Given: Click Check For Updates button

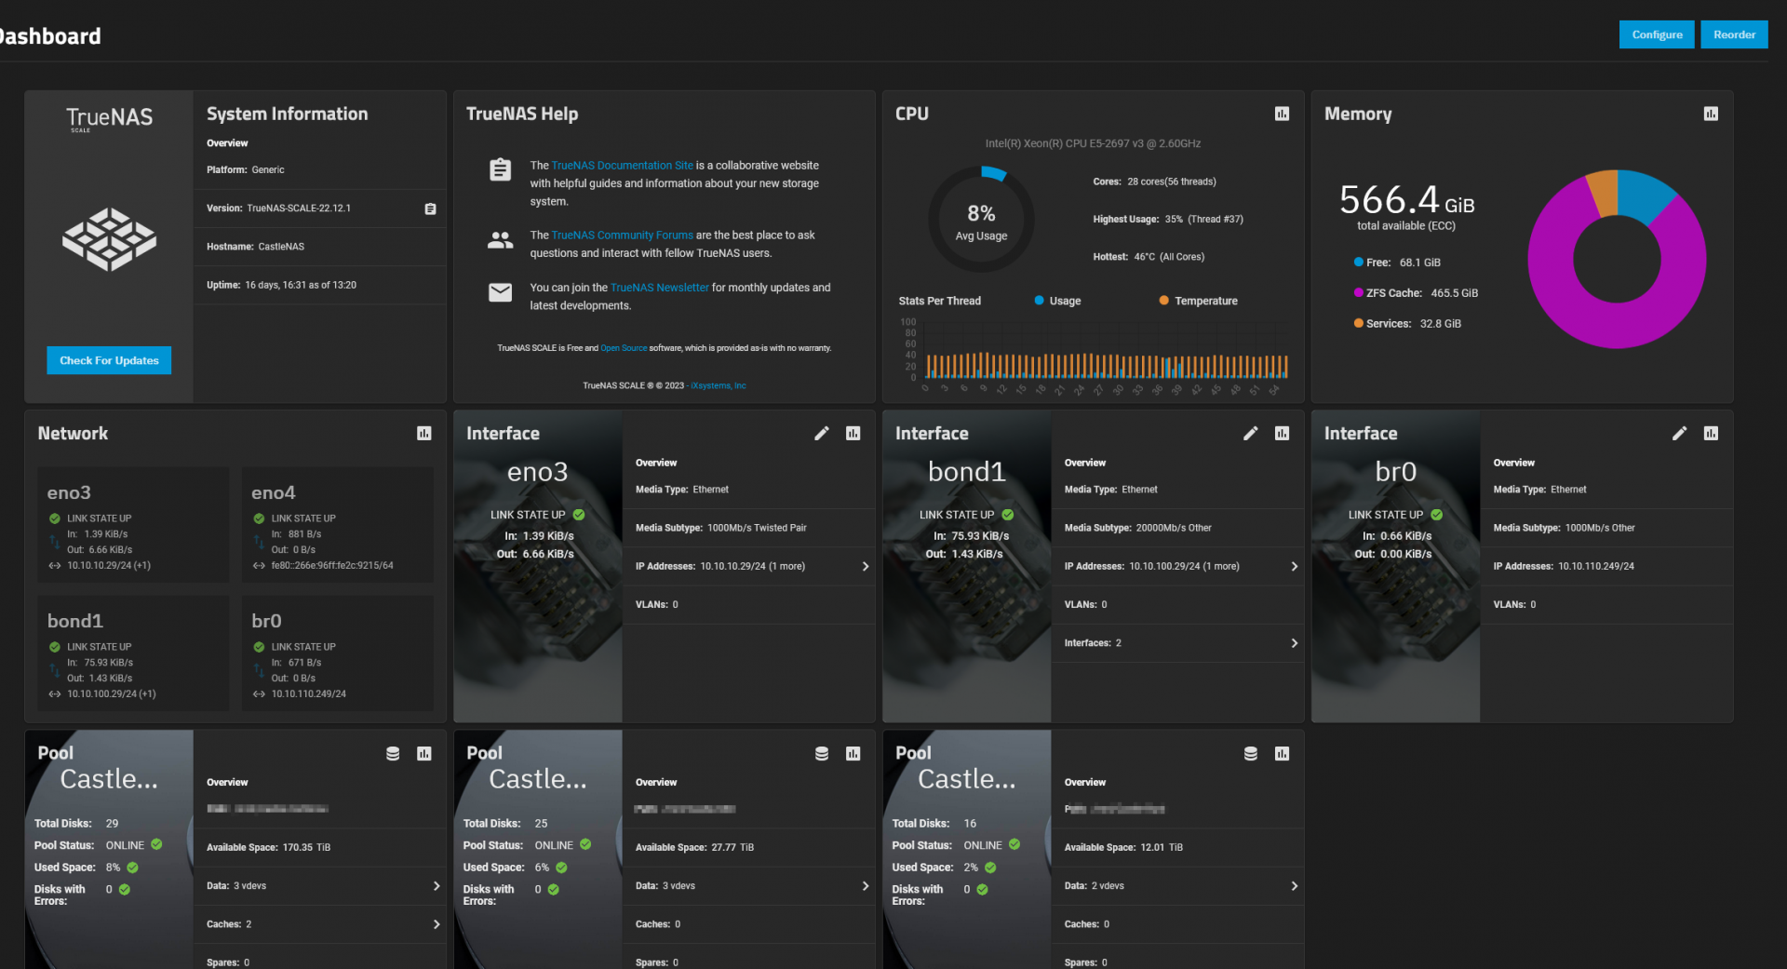Looking at the screenshot, I should [x=109, y=360].
